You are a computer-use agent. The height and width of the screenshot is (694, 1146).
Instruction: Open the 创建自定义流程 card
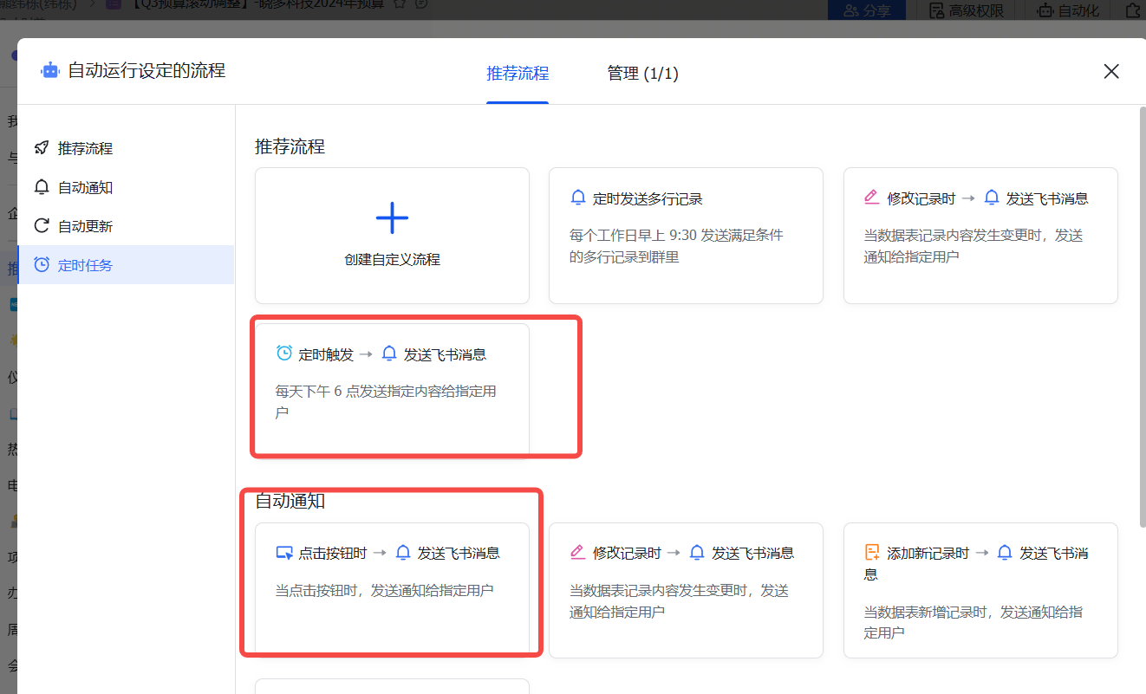coord(392,236)
